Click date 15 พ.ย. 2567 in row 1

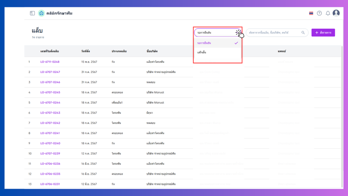[x=89, y=62]
